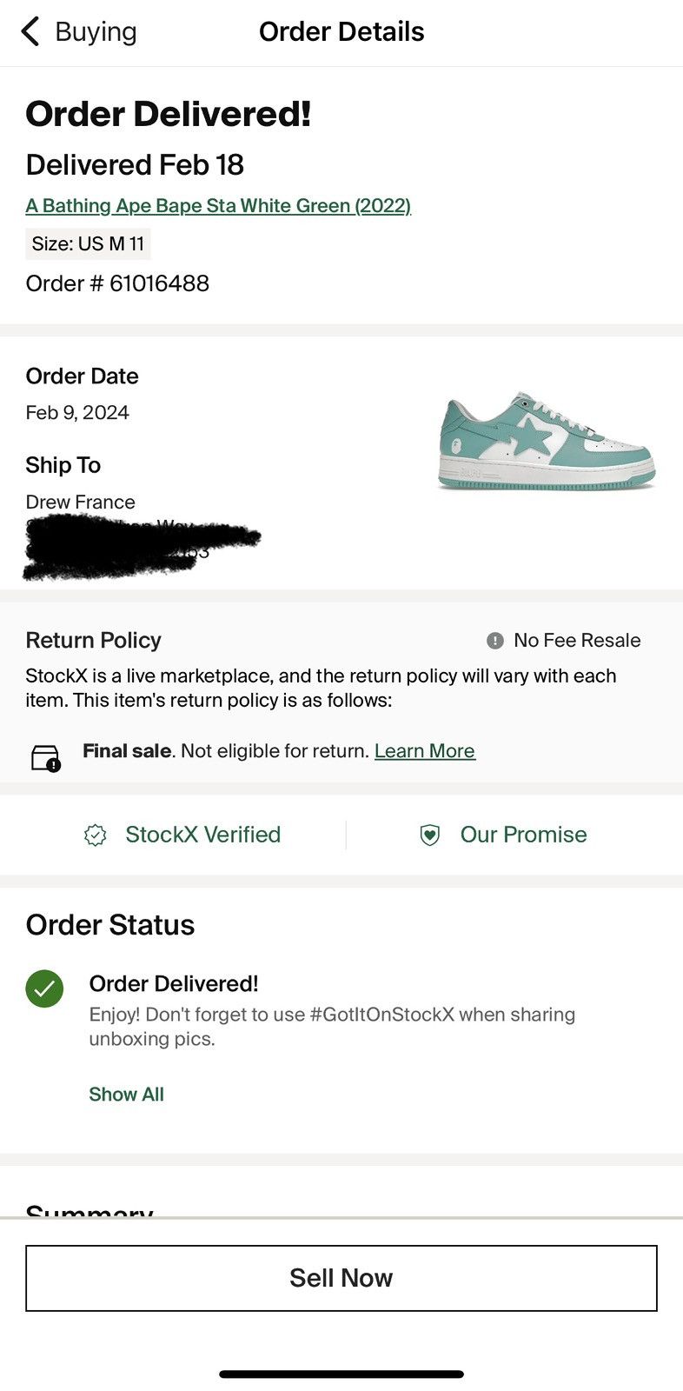This screenshot has height=1391, width=683.
Task: Tap the Sell Now button
Action: (x=341, y=1278)
